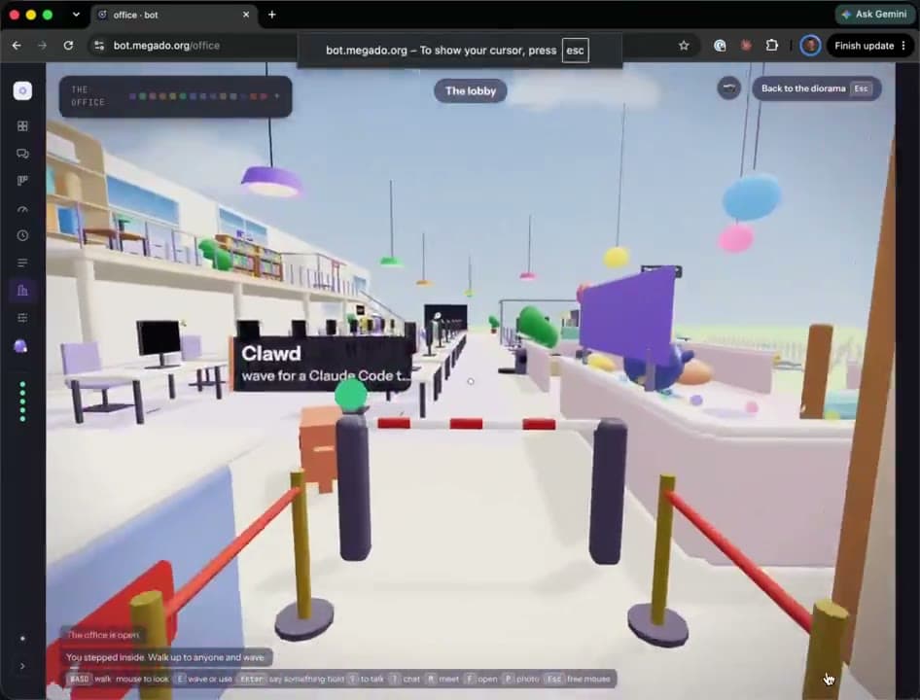Open the sliders settings sidebar icon
This screenshot has height=700, width=920.
22,318
